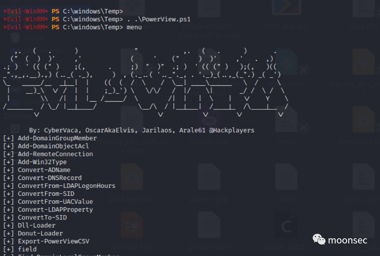The height and width of the screenshot is (256, 380).
Task: Select the private.key file icon behind terminal
Action: click(132, 225)
